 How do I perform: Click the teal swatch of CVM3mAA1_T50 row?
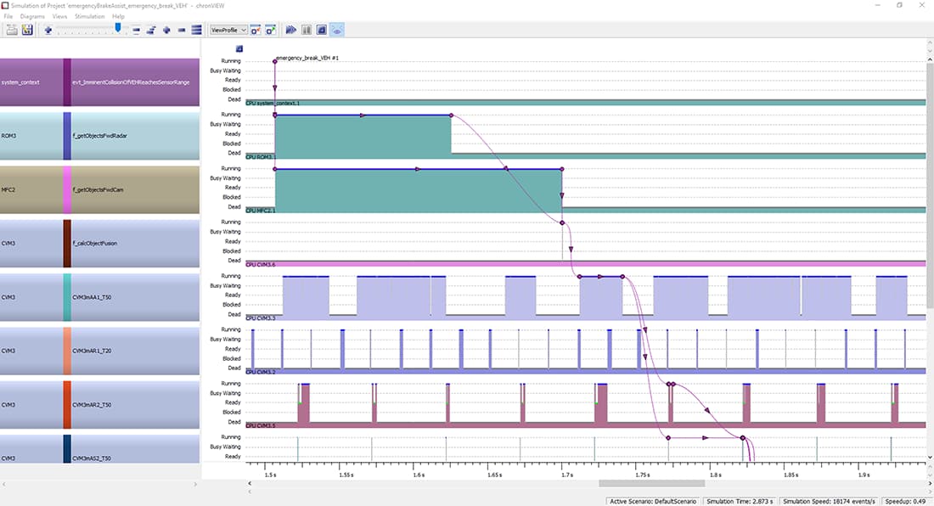(67, 297)
